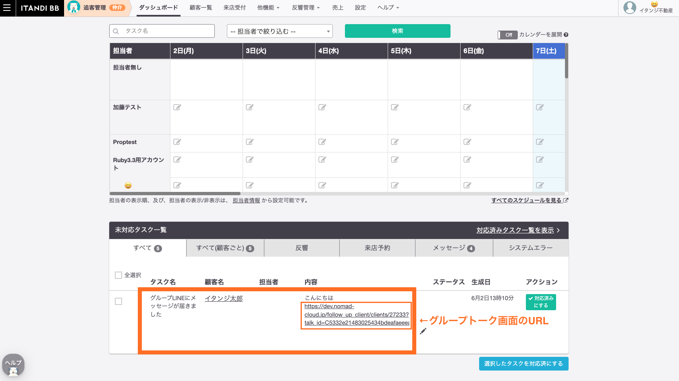The image size is (679, 381).
Task: Add task for emoji staff row on 2日(月)
Action: (x=177, y=185)
